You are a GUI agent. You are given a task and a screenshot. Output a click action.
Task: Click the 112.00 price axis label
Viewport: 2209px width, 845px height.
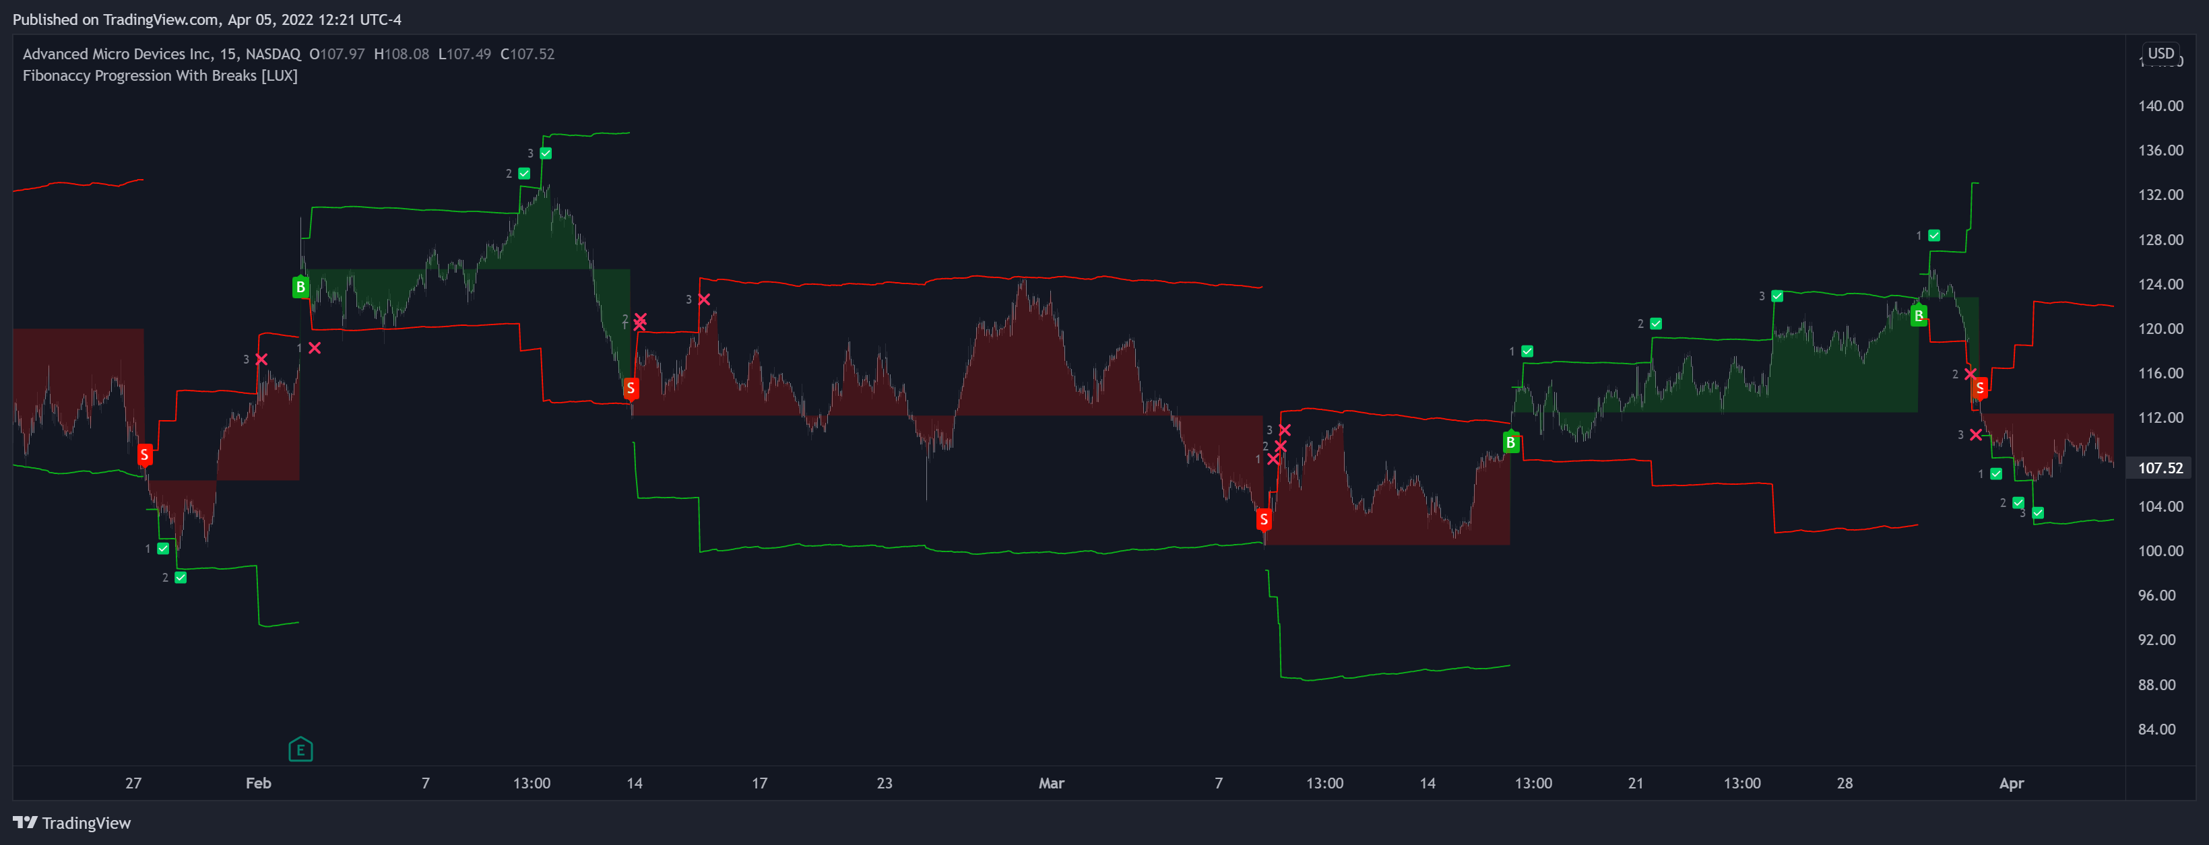click(2160, 417)
